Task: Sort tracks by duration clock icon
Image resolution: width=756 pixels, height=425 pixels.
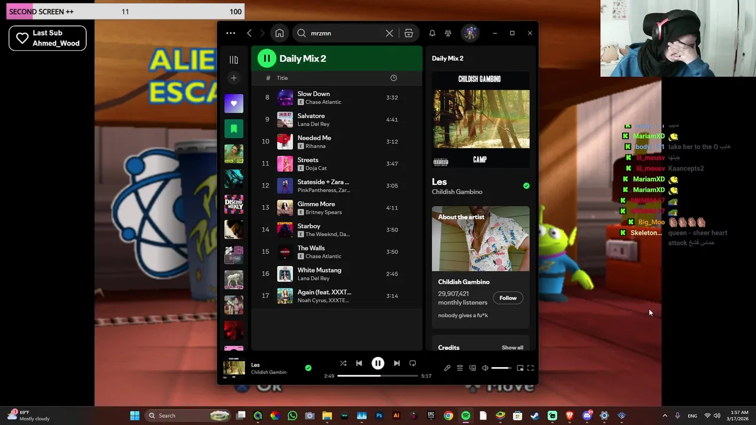Action: pyautogui.click(x=393, y=78)
